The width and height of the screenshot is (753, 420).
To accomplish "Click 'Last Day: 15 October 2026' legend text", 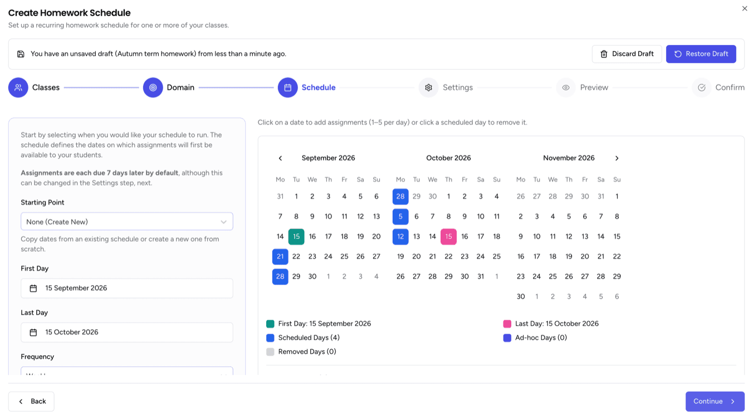I will 557,324.
